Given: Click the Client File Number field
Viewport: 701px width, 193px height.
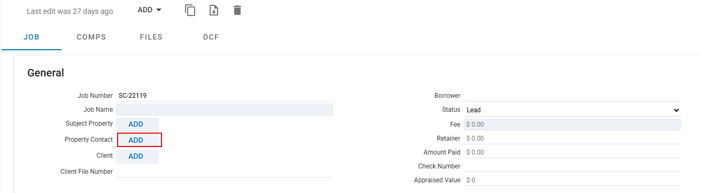Looking at the screenshot, I should [x=225, y=172].
